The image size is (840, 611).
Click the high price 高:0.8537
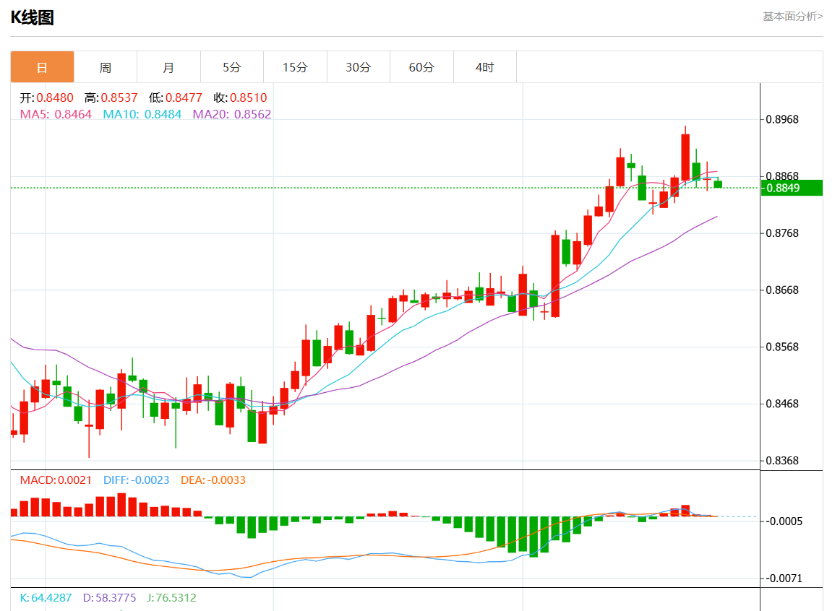click(x=111, y=98)
